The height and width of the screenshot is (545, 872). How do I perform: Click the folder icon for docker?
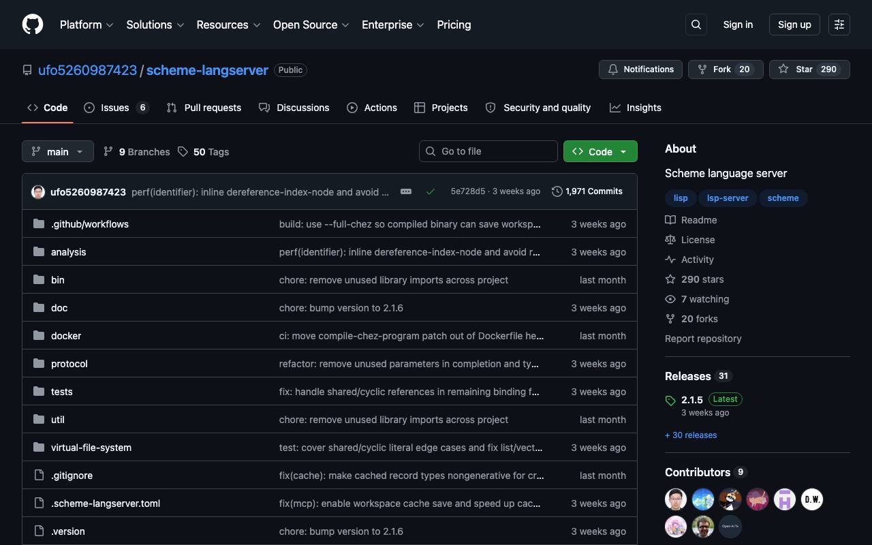point(39,336)
